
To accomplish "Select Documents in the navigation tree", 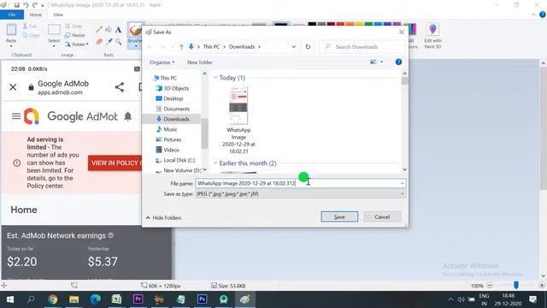I will (x=173, y=109).
